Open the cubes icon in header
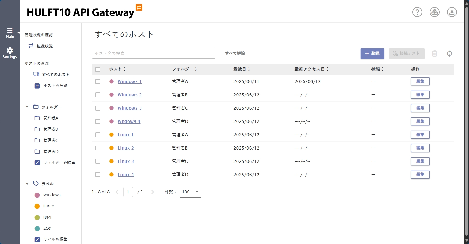Screen dimensions: 469x244 pyautogui.click(x=435, y=12)
